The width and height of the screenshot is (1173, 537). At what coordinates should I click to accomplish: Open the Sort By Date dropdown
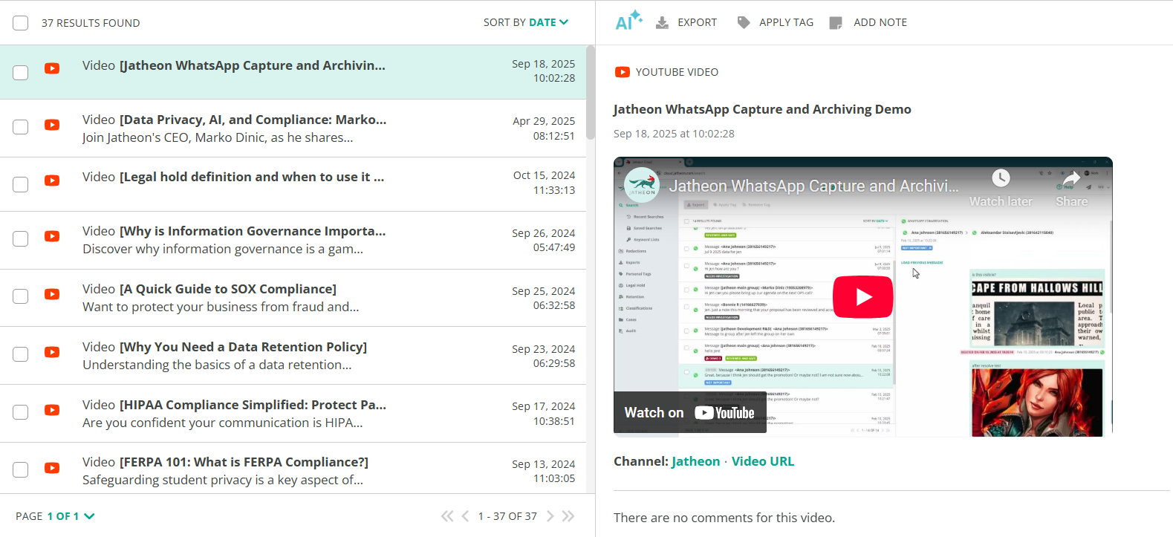[x=525, y=22]
